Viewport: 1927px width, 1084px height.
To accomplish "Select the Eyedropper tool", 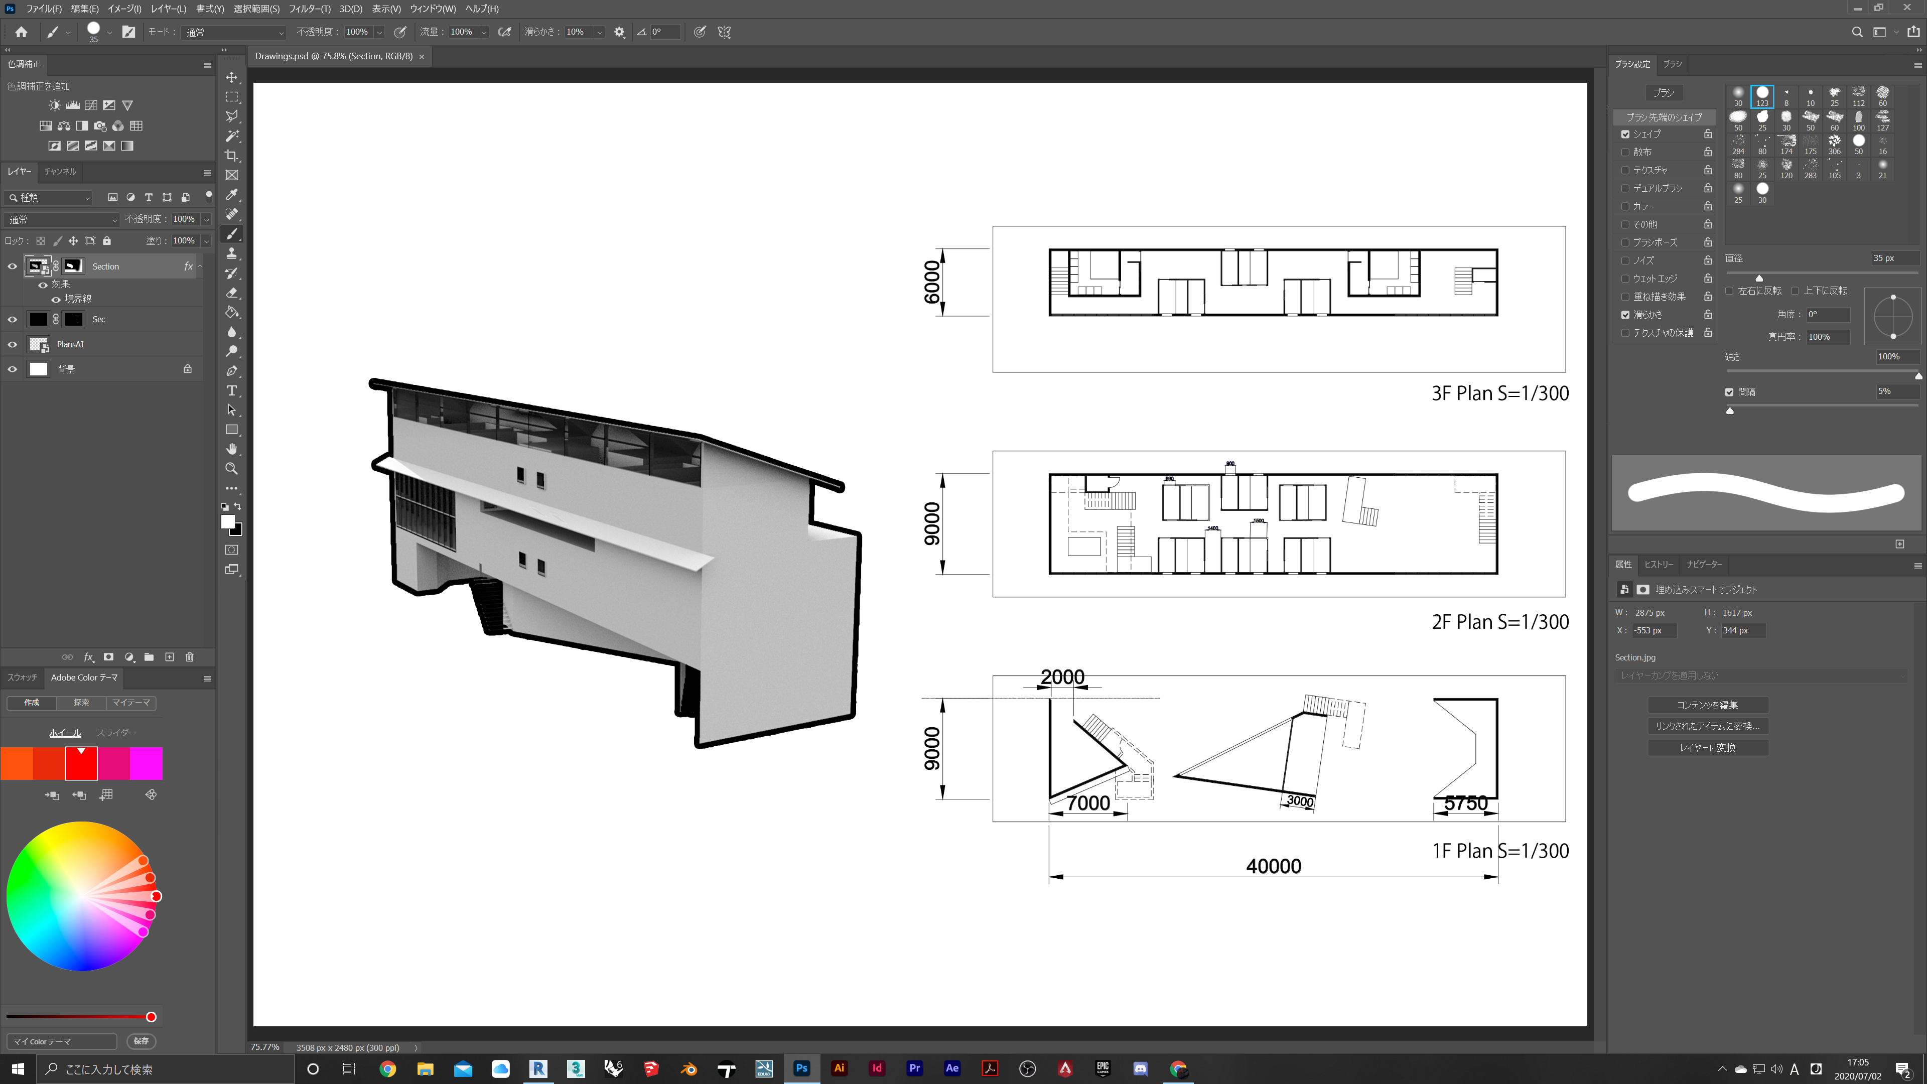I will 232,195.
